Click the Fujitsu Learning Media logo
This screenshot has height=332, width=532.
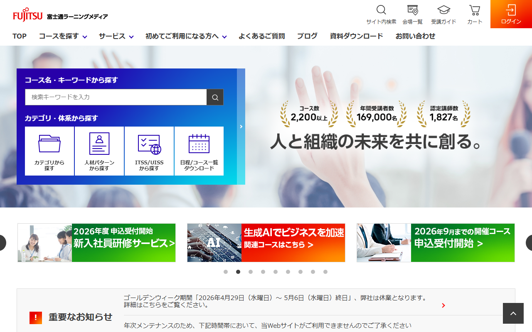point(60,16)
